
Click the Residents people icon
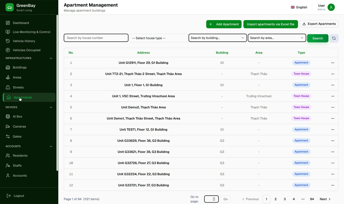click(8, 156)
